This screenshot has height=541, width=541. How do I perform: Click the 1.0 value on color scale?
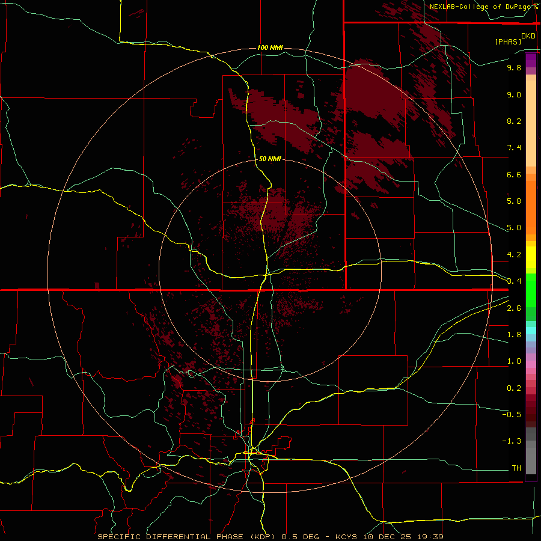pyautogui.click(x=514, y=361)
